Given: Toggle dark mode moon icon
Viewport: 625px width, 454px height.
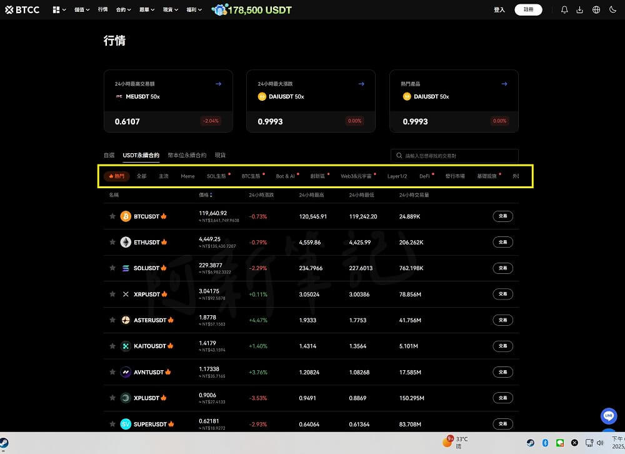Looking at the screenshot, I should pos(612,9).
